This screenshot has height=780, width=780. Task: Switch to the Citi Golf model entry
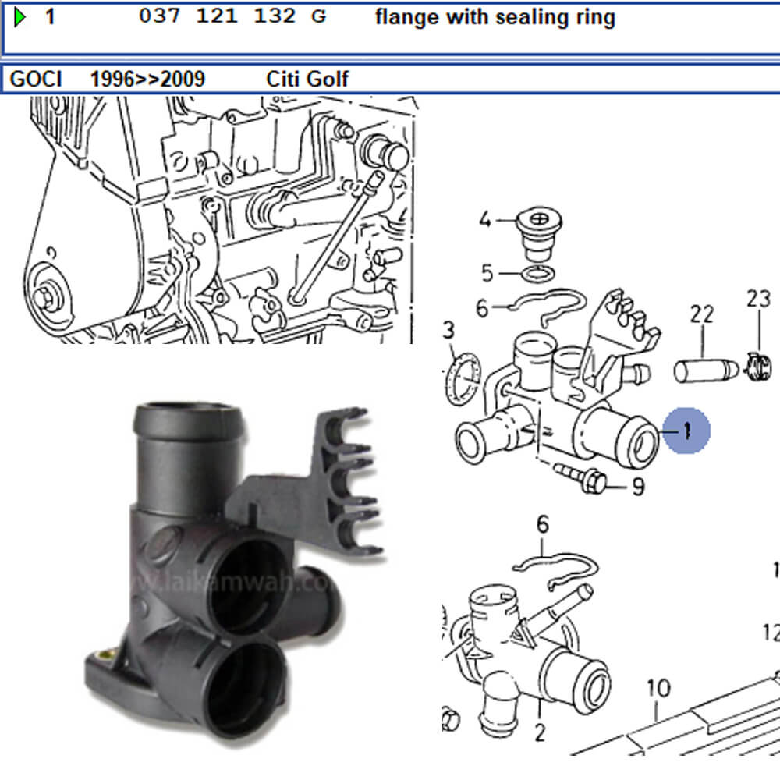pos(308,79)
